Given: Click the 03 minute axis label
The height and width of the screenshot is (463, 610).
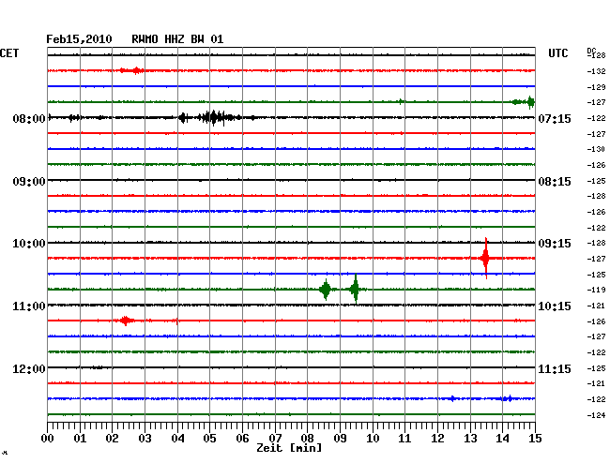Looking at the screenshot, I should [145, 439].
